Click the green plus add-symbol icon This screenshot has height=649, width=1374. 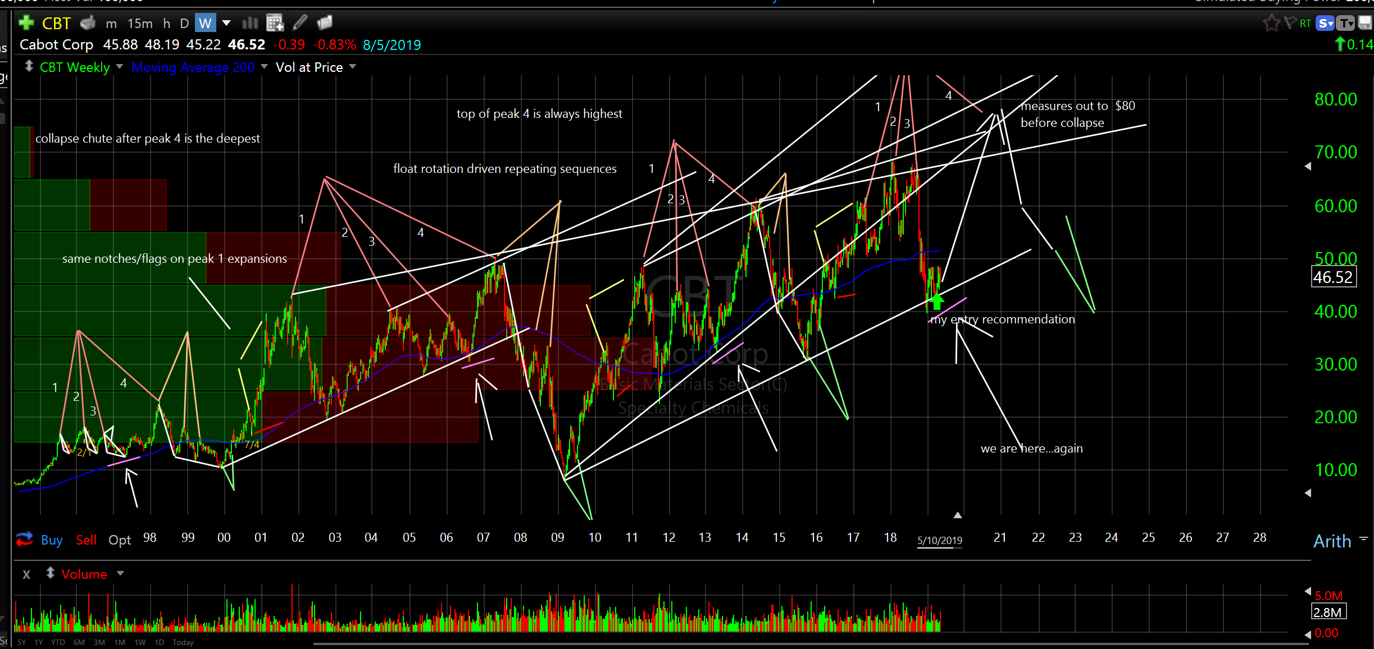click(x=26, y=23)
